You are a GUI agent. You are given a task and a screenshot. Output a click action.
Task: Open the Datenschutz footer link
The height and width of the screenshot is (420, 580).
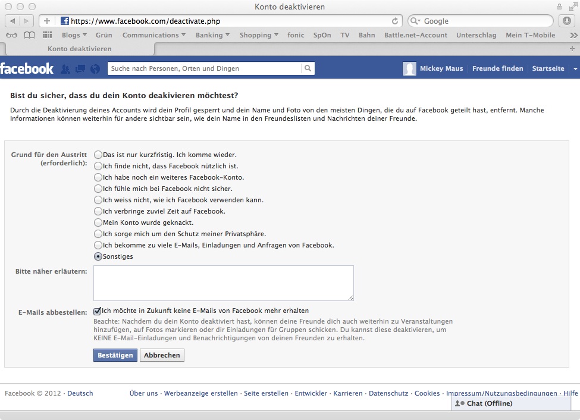(388, 393)
